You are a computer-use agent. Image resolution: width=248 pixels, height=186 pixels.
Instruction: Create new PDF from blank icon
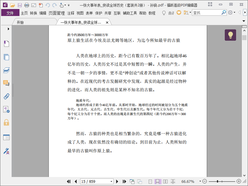(41, 5)
